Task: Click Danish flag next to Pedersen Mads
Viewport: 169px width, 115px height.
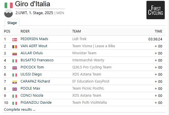Action: [15, 40]
